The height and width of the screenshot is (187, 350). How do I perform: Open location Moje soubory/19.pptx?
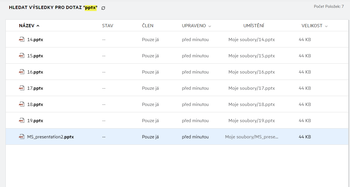[x=251, y=121]
